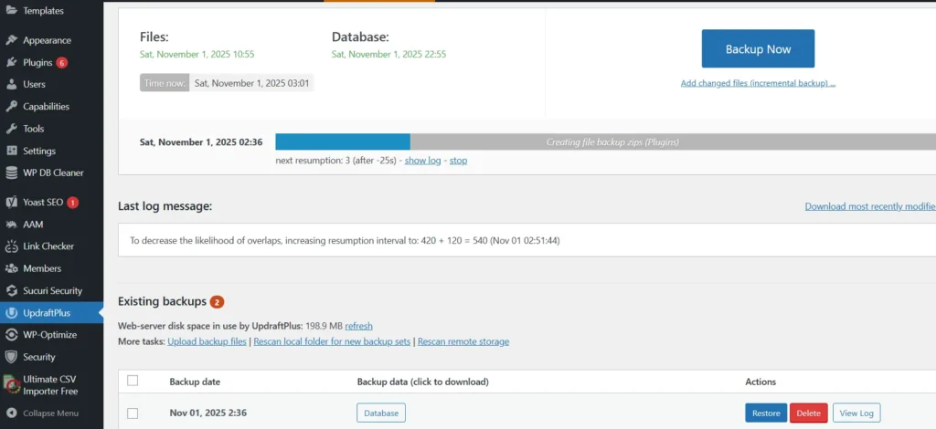The height and width of the screenshot is (429, 936).
Task: Click the refresh disk space link
Action: pyautogui.click(x=358, y=326)
